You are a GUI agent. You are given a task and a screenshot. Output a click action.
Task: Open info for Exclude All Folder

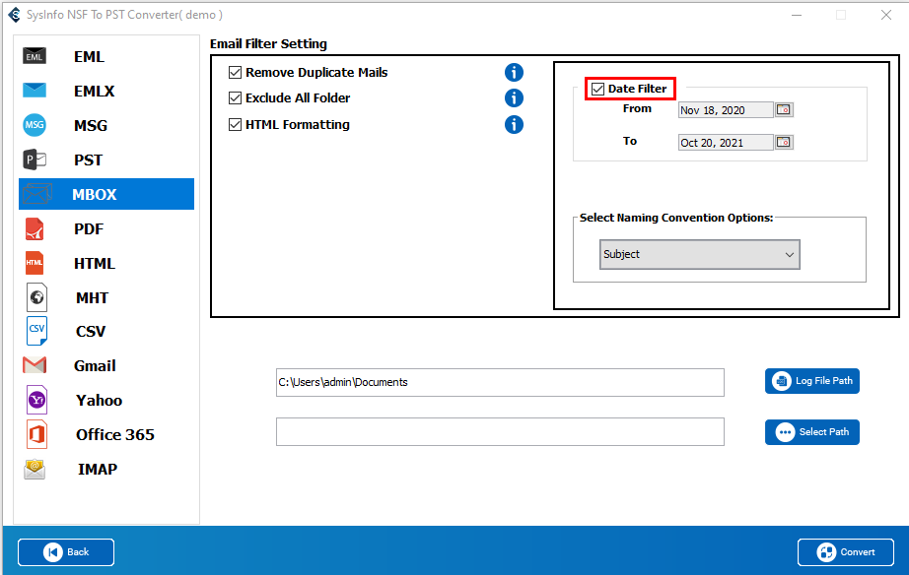click(x=514, y=97)
